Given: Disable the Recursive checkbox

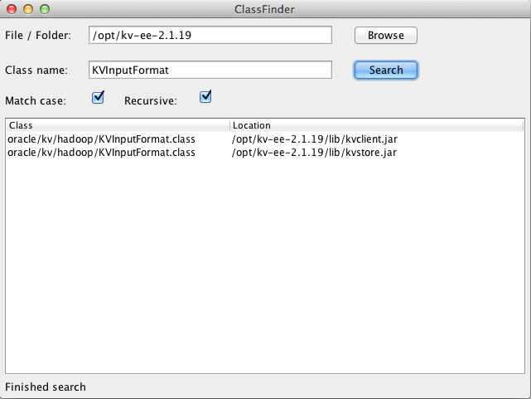Looking at the screenshot, I should click(205, 97).
